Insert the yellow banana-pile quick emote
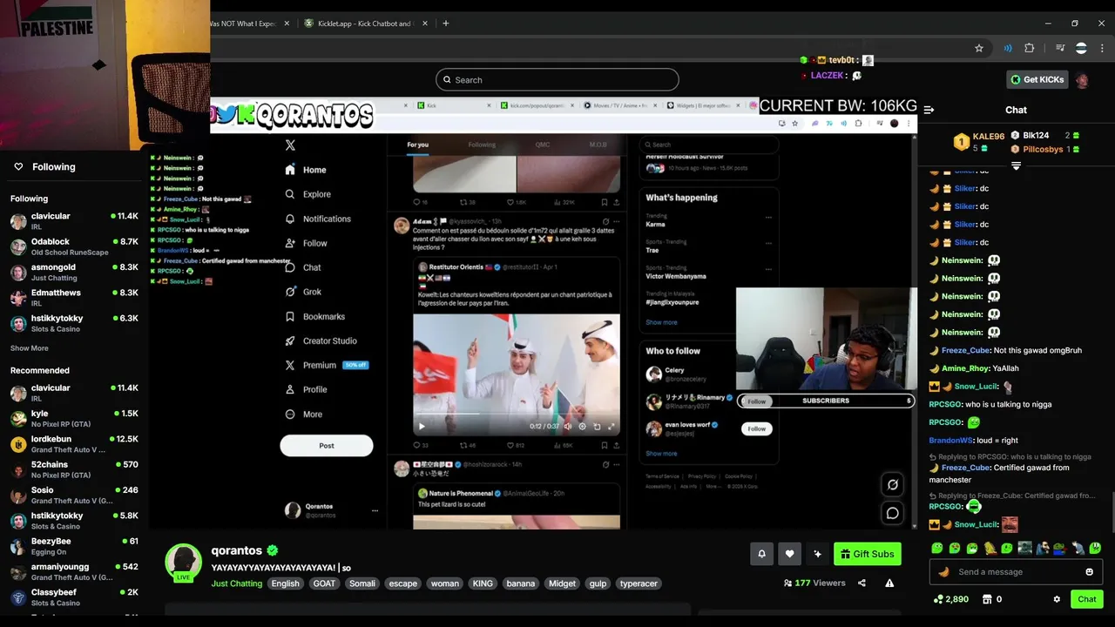 [990, 548]
